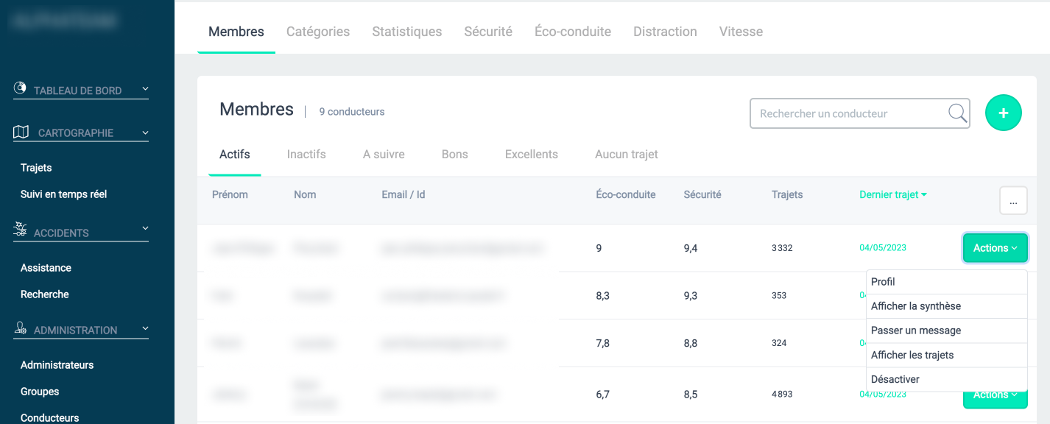Select the Aucun trajet filter tab
Viewport: 1050px width, 424px height.
[627, 155]
